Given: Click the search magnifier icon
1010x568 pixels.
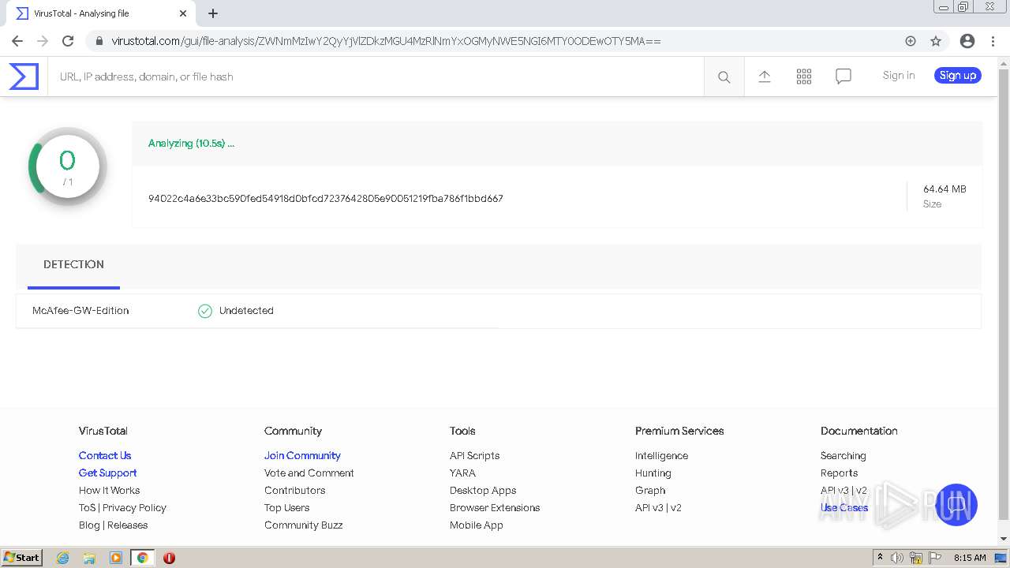Looking at the screenshot, I should coord(724,77).
